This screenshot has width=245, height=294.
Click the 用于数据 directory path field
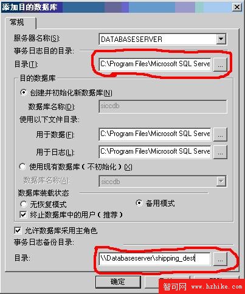tap(155, 134)
